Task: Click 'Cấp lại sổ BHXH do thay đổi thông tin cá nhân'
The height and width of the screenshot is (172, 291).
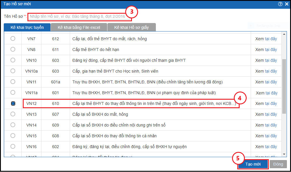Action: coord(114,136)
